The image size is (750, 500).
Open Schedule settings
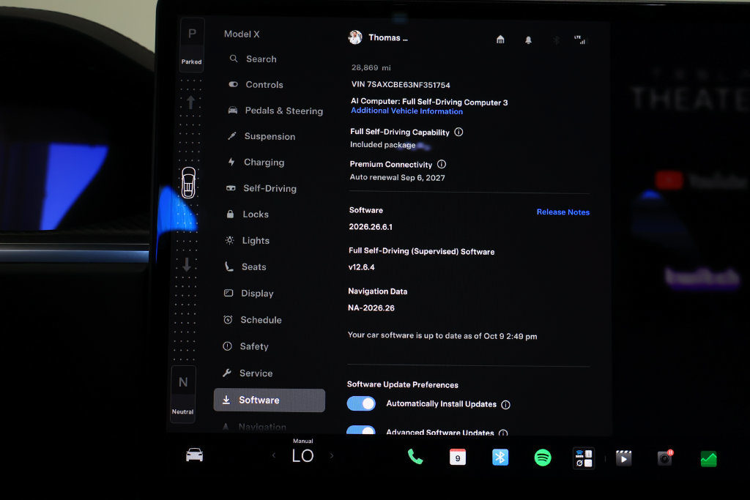click(x=253, y=320)
